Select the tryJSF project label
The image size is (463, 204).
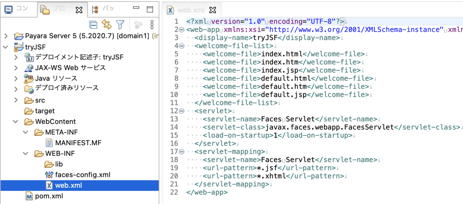point(35,47)
